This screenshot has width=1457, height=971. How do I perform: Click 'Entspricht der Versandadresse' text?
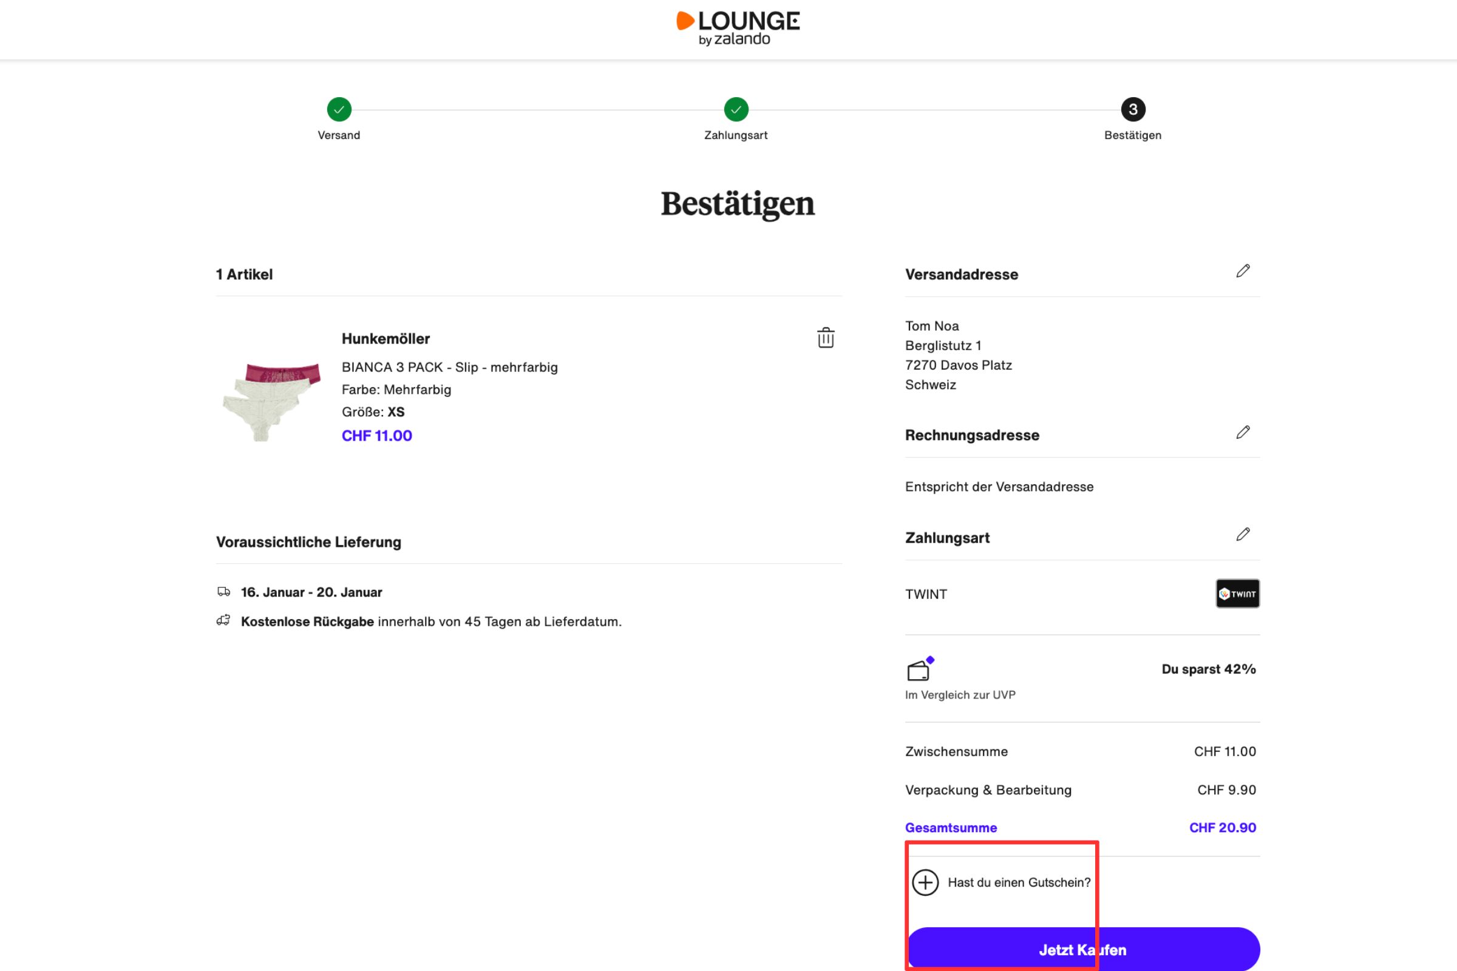pos(999,487)
